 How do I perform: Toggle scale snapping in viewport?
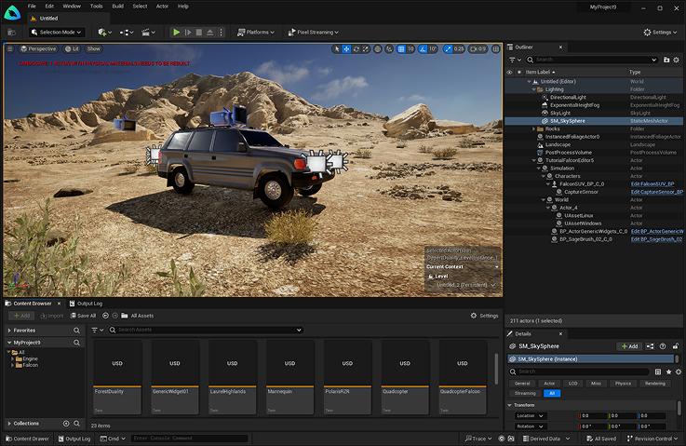(448, 49)
